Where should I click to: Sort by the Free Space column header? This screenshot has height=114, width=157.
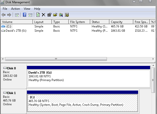coord(141,22)
